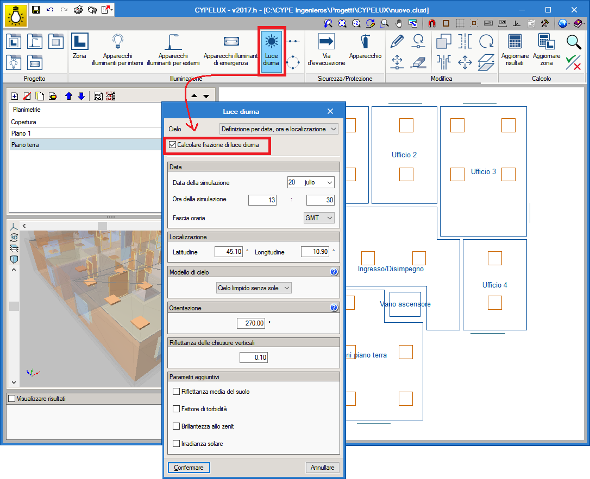This screenshot has height=479, width=590.
Task: Click the blue up arrow in Planimetrie toolbar
Action: pyautogui.click(x=69, y=96)
